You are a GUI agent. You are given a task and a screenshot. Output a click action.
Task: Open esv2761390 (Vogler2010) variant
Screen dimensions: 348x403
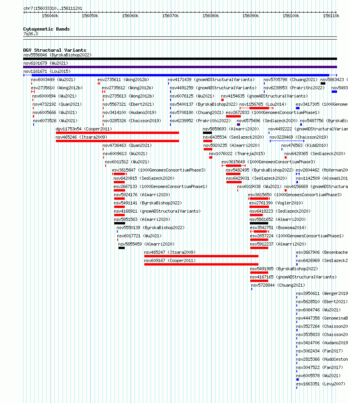tap(276, 203)
